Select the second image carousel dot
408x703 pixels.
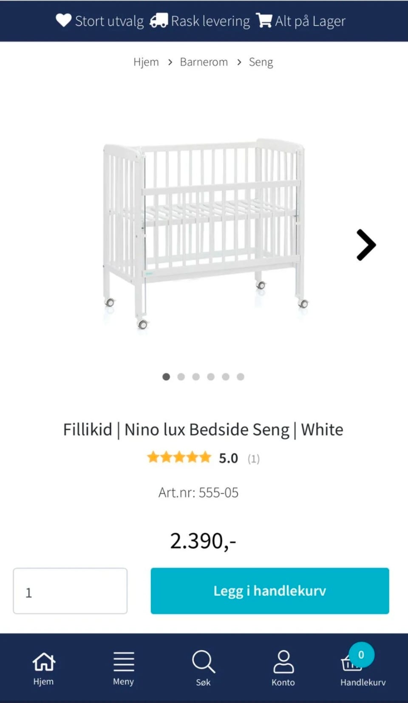[x=181, y=377]
